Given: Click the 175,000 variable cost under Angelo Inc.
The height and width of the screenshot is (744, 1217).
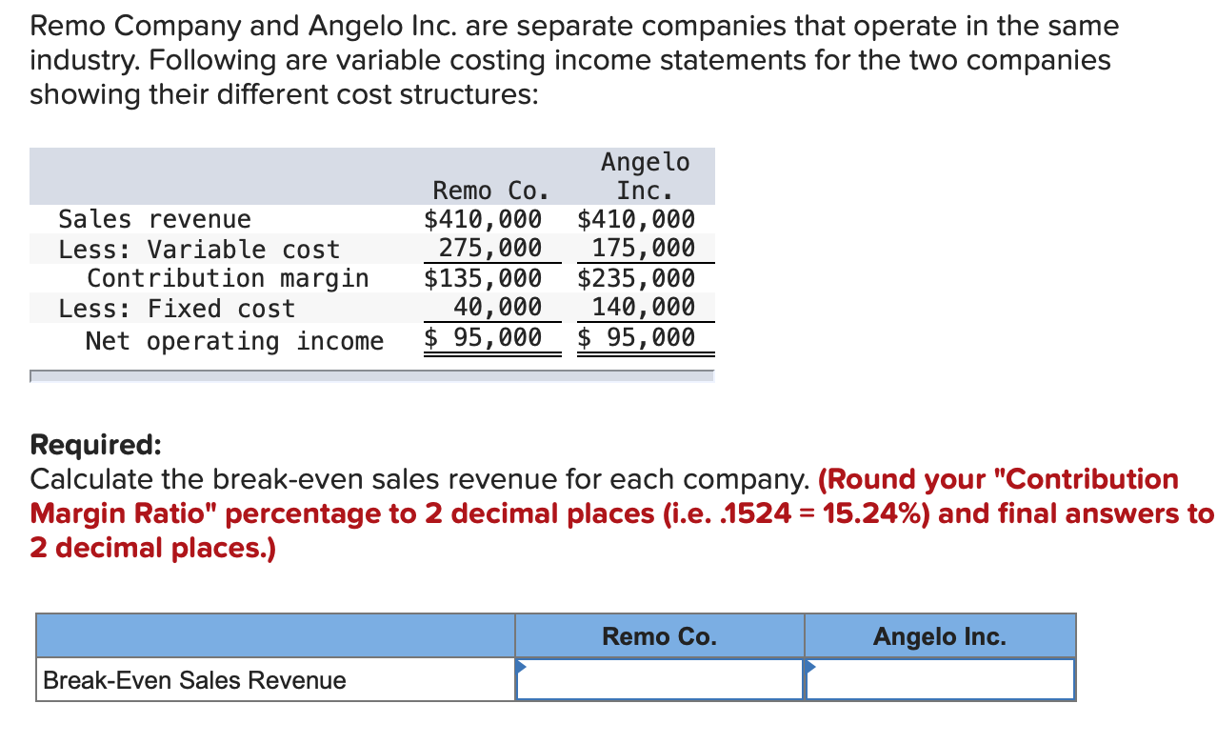Looking at the screenshot, I should 645,249.
